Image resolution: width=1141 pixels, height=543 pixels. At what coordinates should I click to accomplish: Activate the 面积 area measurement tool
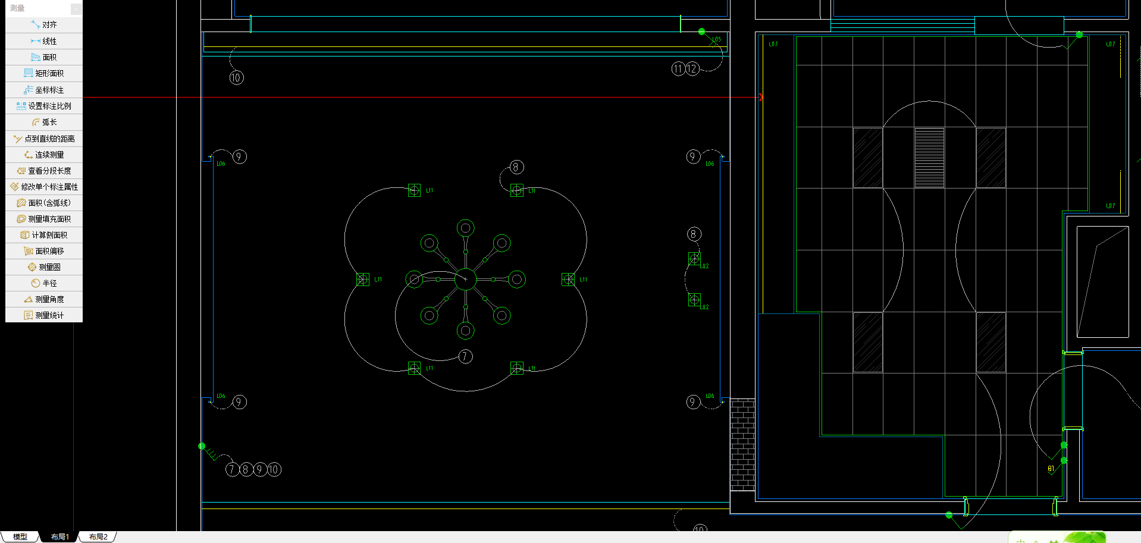point(44,57)
